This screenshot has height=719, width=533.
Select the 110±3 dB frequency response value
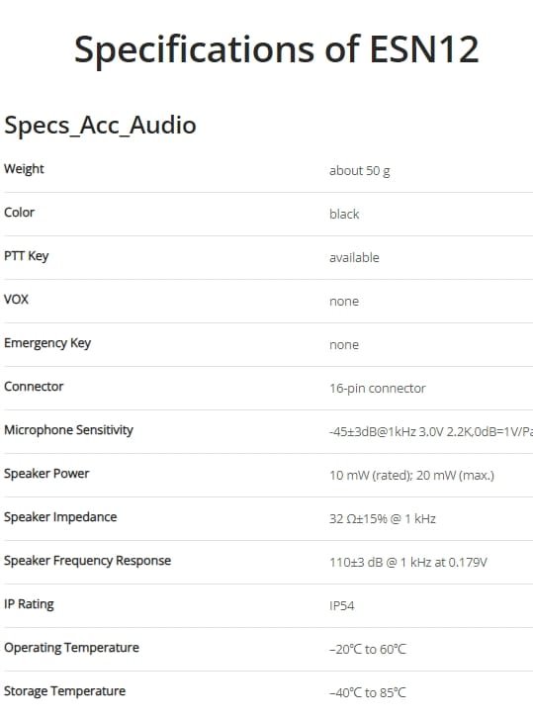click(x=408, y=563)
